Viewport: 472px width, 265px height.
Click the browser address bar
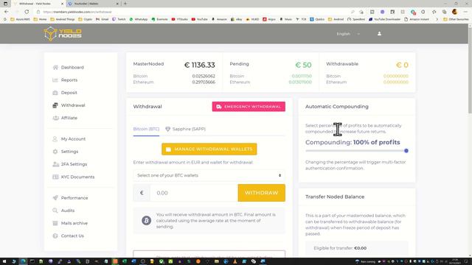click(x=192, y=12)
